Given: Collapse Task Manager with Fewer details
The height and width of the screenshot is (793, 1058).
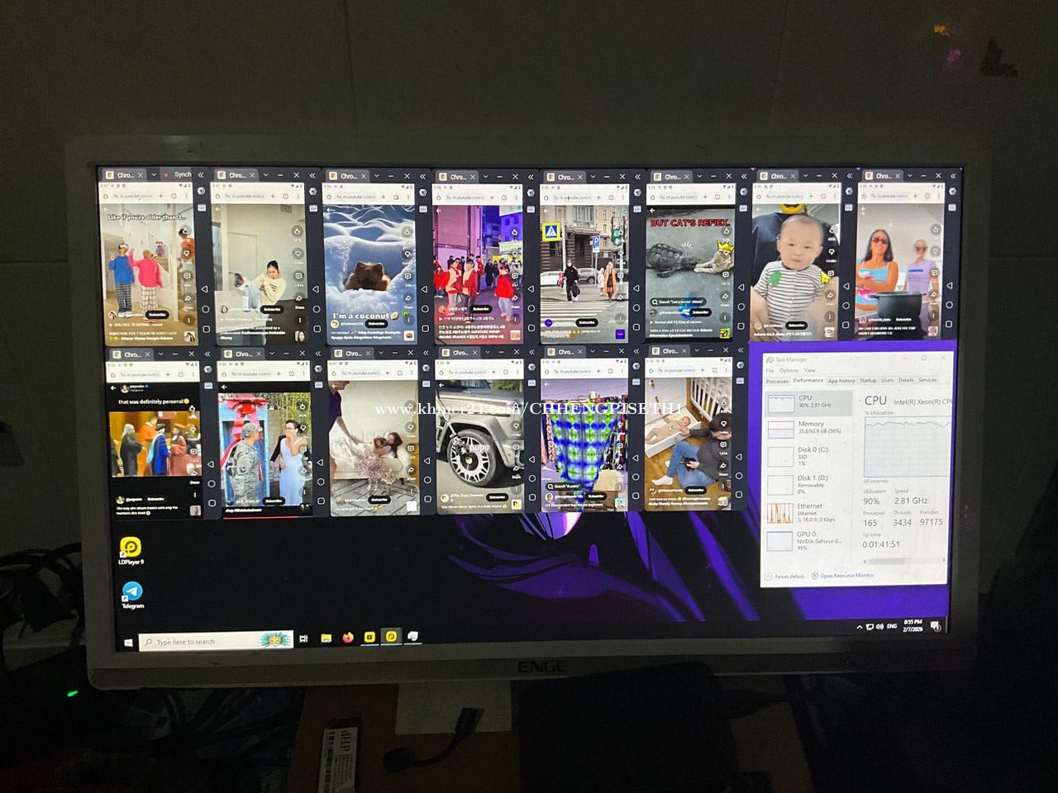Looking at the screenshot, I should tap(784, 576).
